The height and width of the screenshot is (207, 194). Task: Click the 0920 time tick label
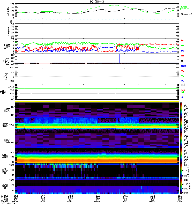click(x=124, y=202)
